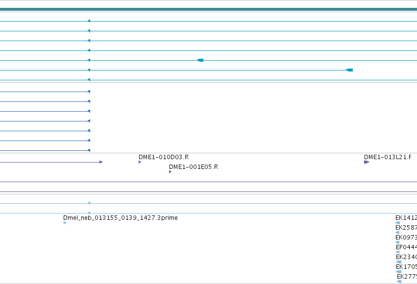Click the DME1-010D03.R feature label

pos(164,157)
